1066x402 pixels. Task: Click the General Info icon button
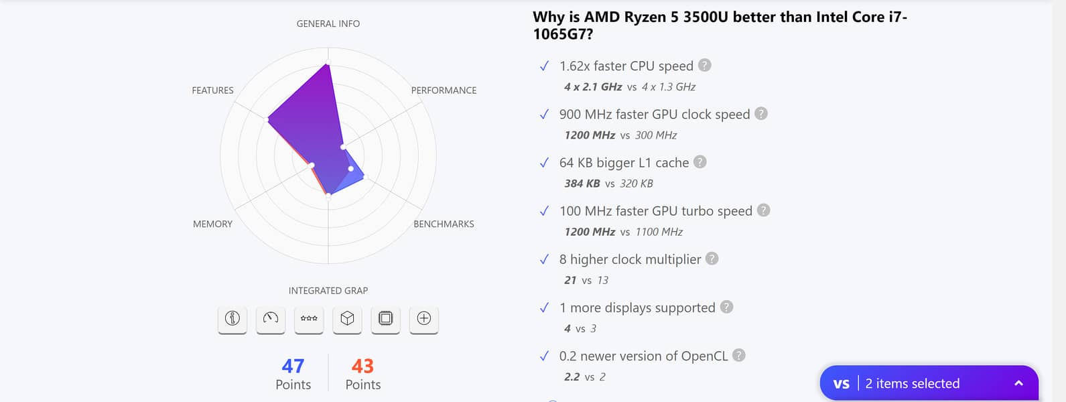[232, 319]
